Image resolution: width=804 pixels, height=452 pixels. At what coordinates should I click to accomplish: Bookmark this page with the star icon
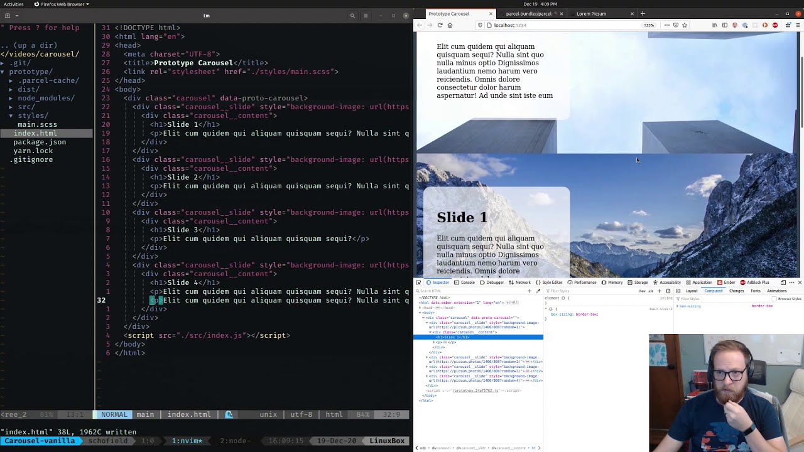[685, 25]
